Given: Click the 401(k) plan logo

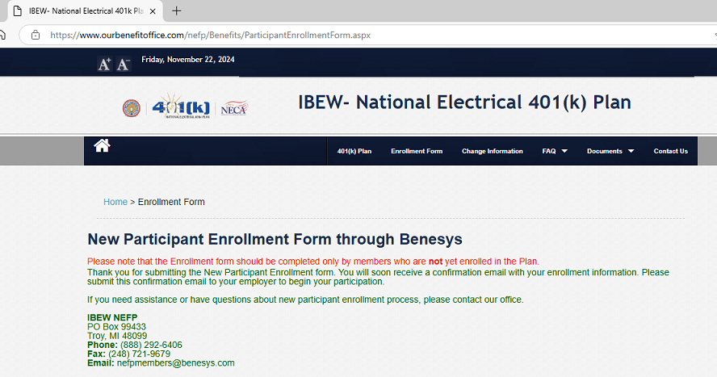Looking at the screenshot, I should [181, 107].
